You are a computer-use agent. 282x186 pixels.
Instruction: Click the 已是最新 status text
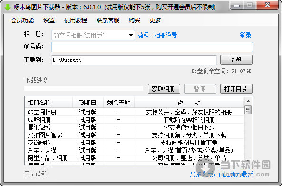point(36,174)
